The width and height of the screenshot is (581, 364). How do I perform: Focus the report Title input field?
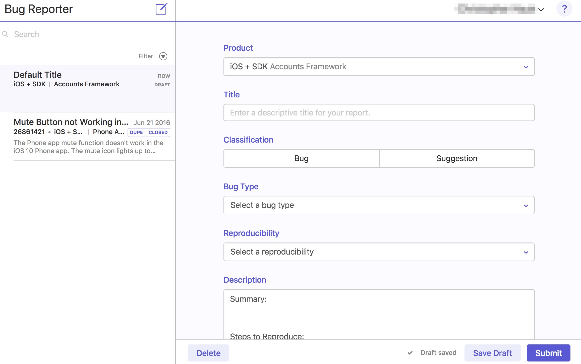[379, 113]
